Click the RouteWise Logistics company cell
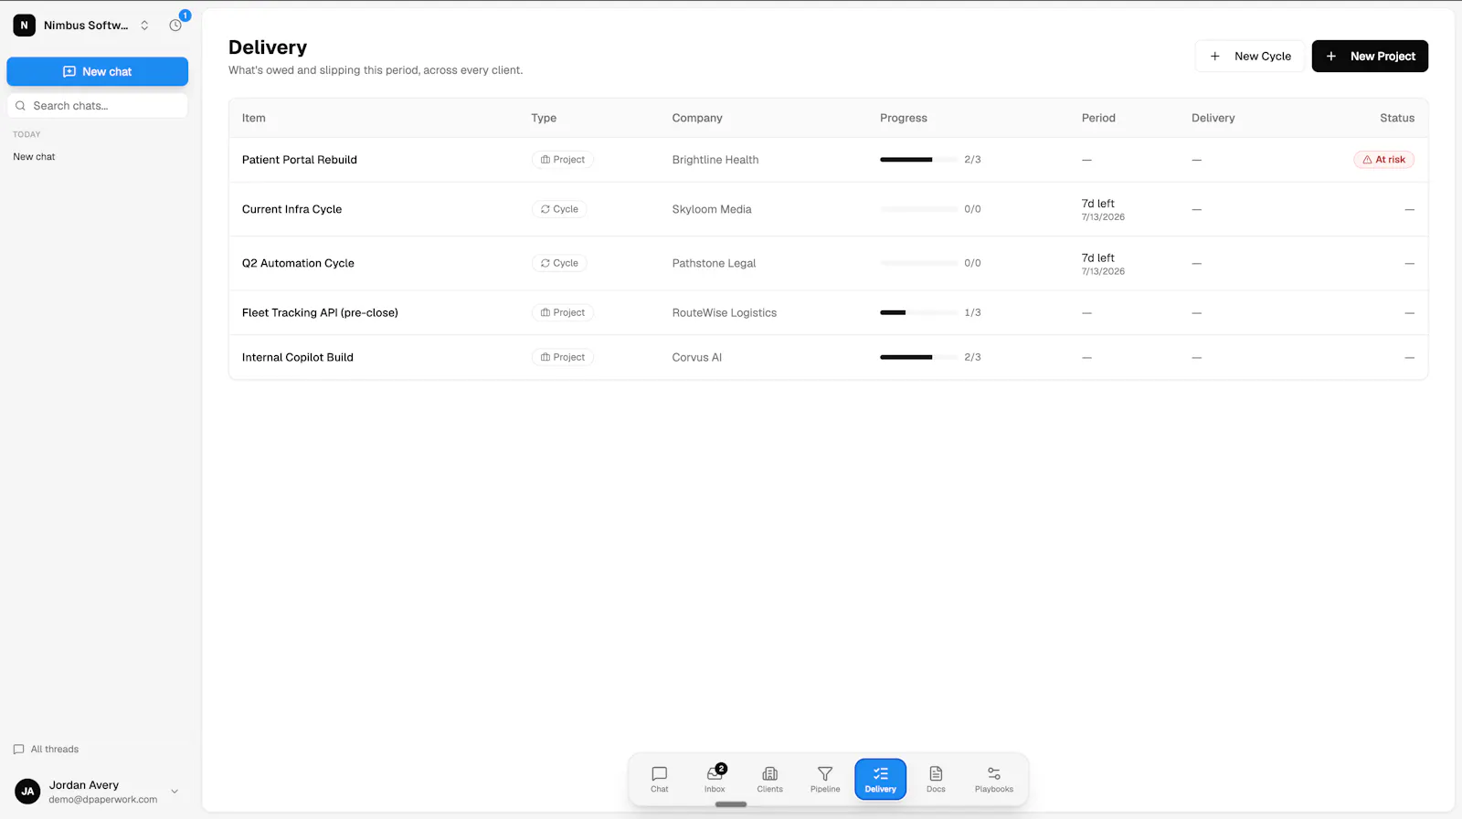 (x=724, y=312)
